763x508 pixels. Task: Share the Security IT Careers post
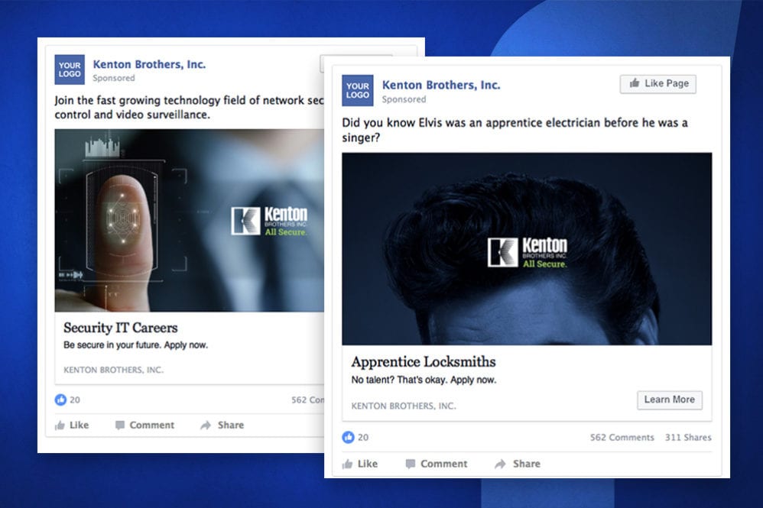coord(222,425)
